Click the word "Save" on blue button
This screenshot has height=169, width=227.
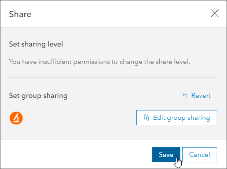[x=166, y=155]
